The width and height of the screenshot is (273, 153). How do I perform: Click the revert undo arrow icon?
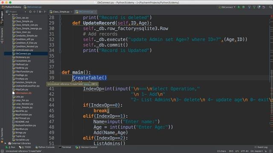[x=264, y=7]
